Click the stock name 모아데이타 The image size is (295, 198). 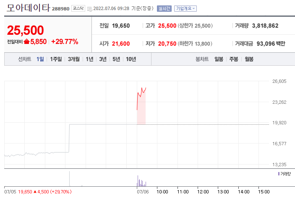29,8
